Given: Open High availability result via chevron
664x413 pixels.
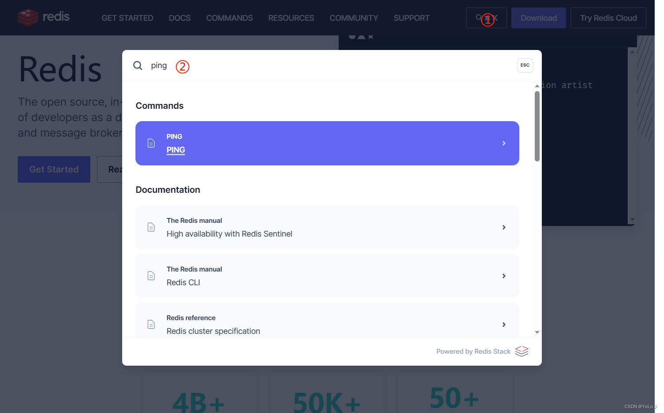Looking at the screenshot, I should pyautogui.click(x=504, y=227).
